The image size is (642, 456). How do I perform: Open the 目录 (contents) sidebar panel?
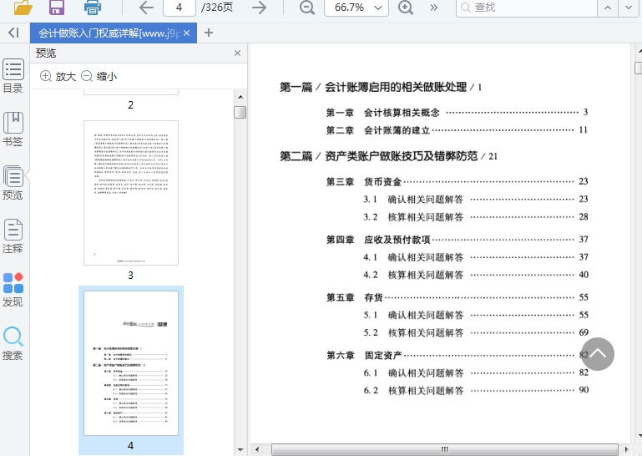pyautogui.click(x=13, y=76)
